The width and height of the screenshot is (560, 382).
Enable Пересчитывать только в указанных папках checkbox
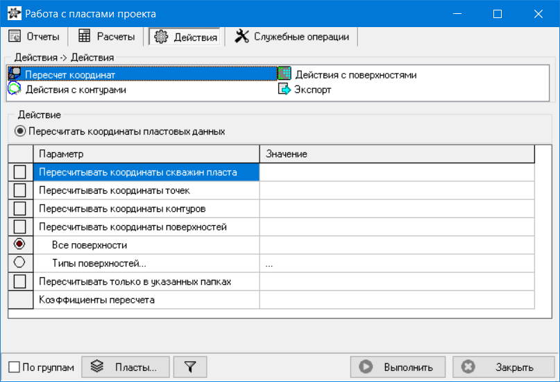tap(19, 281)
